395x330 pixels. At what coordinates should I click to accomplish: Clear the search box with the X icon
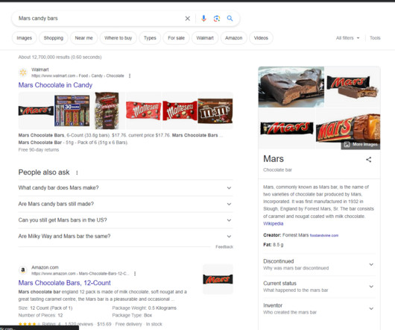click(187, 19)
